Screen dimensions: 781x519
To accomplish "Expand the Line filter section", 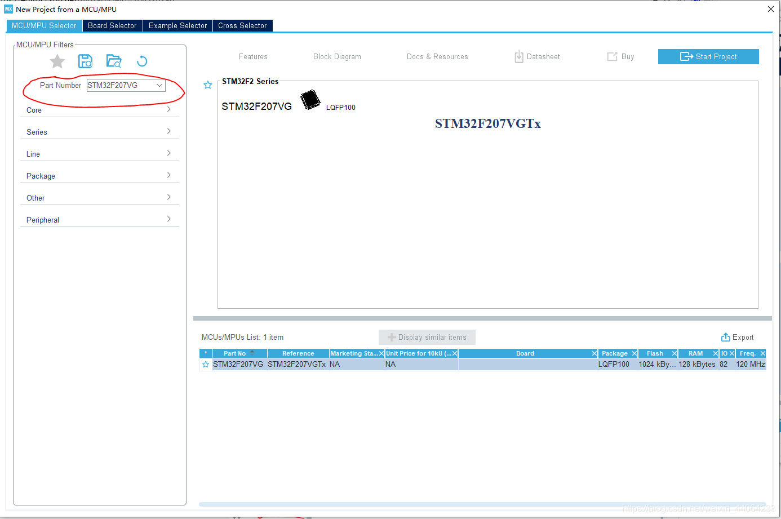I will tap(99, 154).
